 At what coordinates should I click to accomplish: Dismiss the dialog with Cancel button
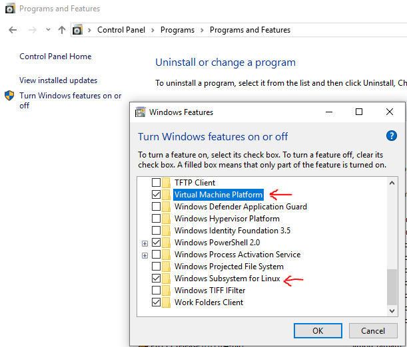tap(373, 330)
